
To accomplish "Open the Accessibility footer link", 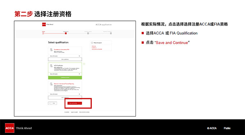I will pos(67,112).
